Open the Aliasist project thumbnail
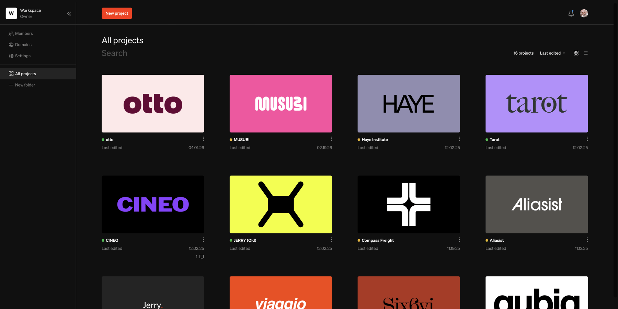The height and width of the screenshot is (309, 618). 537,204
